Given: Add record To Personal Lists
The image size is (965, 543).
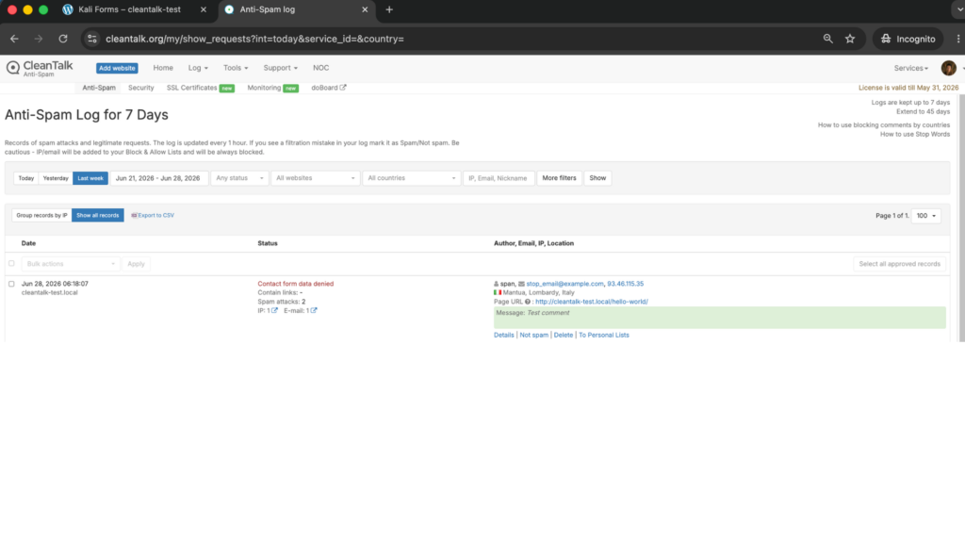Looking at the screenshot, I should [604, 335].
